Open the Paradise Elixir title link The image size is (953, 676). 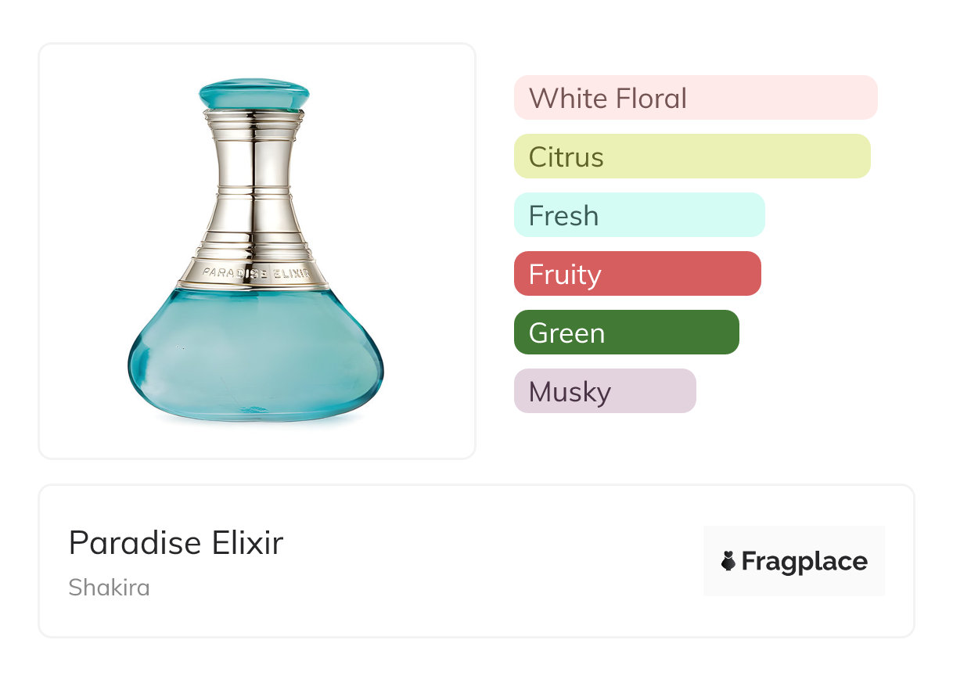tap(176, 543)
